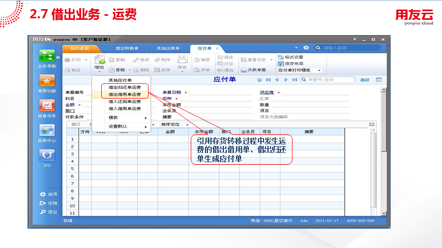Open the 报表中心 report center icon
The height and width of the screenshot is (248, 442).
[x=47, y=130]
